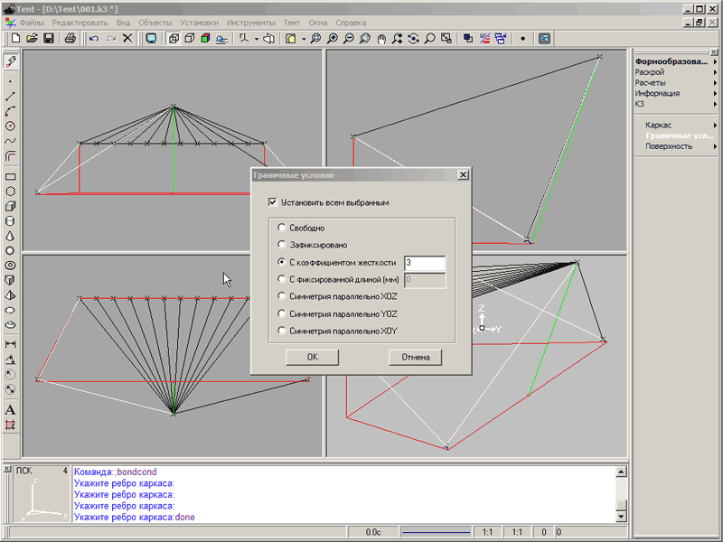723x542 pixels.
Task: Select 'С фиксированной длиной (мм)' radio option
Action: pos(281,279)
